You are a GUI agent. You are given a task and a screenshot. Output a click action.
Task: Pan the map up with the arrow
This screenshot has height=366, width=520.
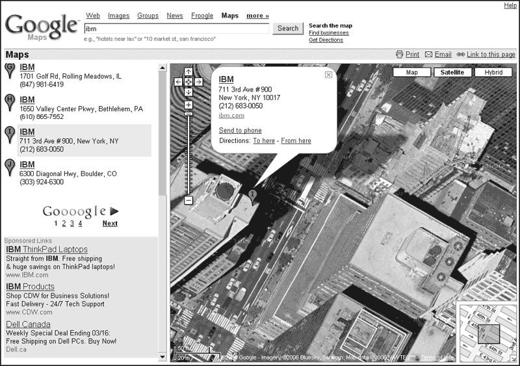(x=188, y=72)
